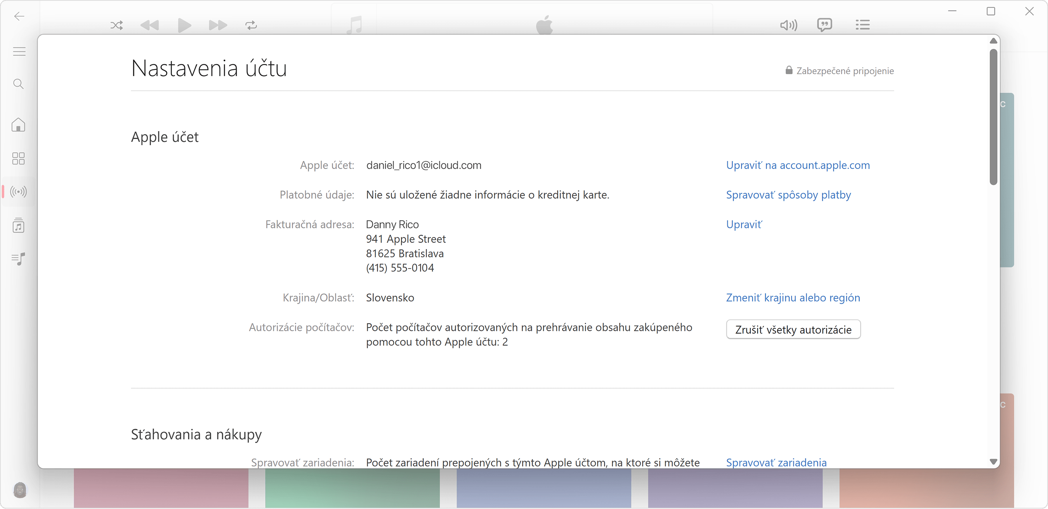Click the Fakturačná adresa label
The height and width of the screenshot is (509, 1048).
click(x=310, y=224)
